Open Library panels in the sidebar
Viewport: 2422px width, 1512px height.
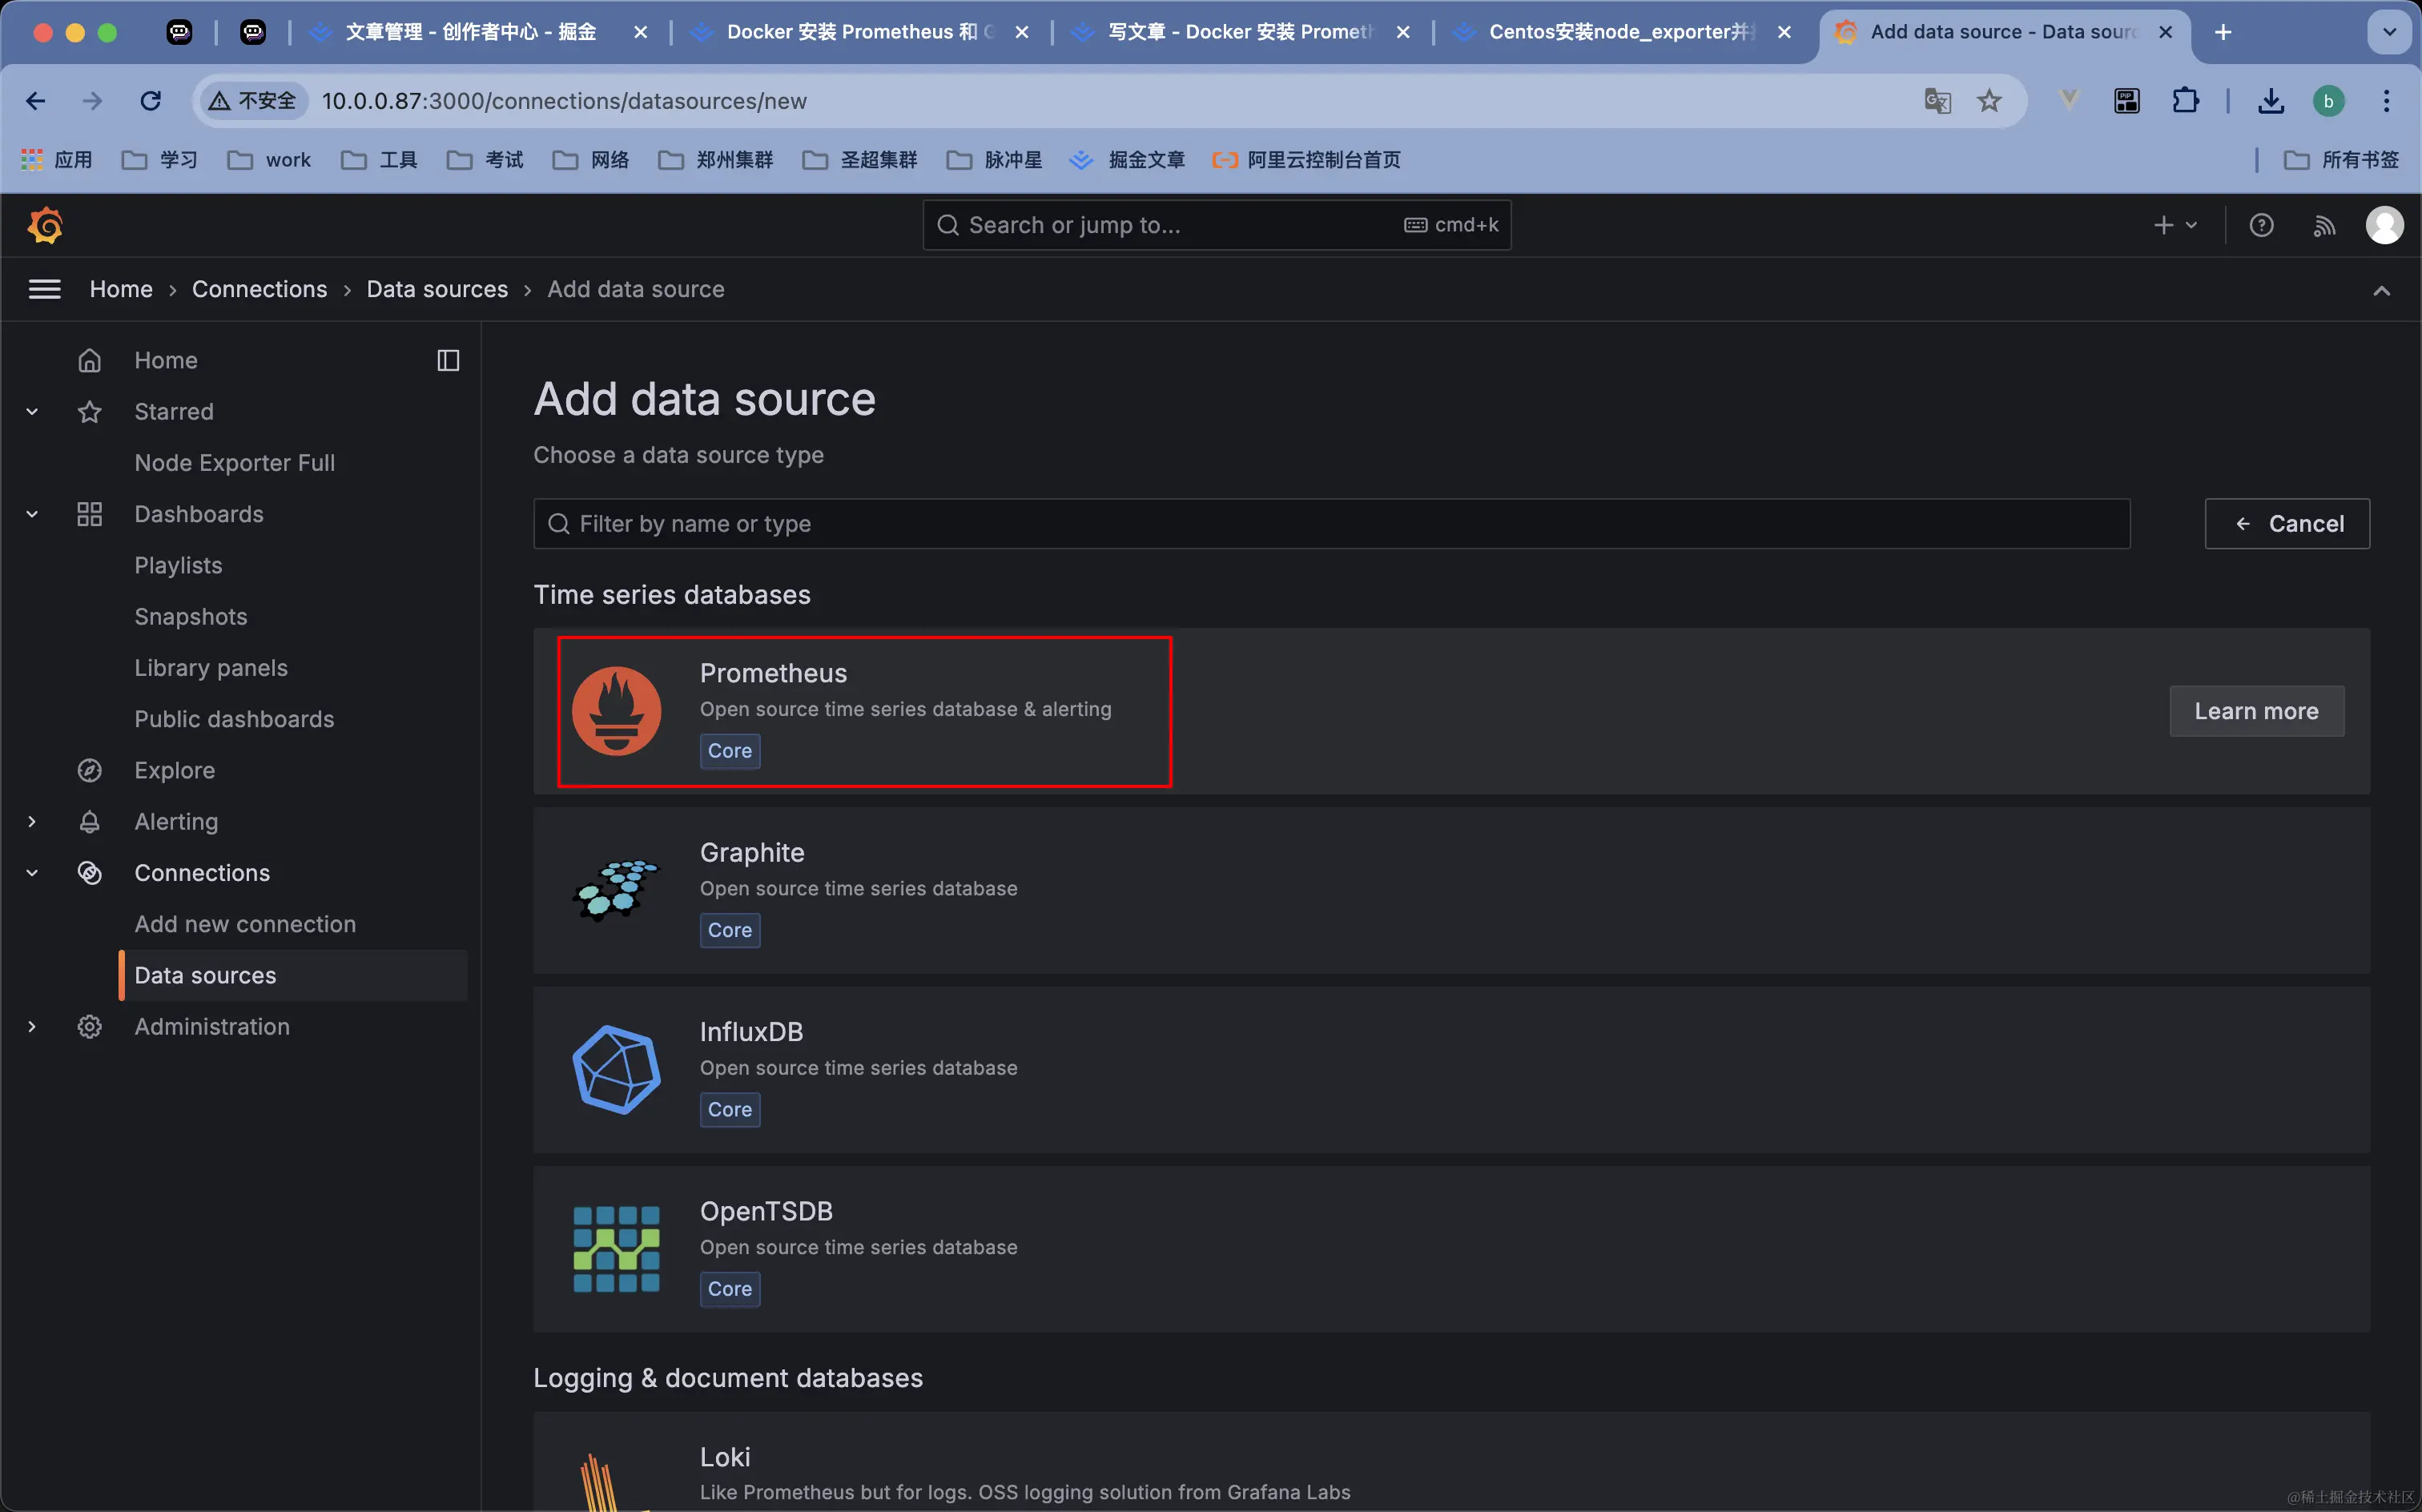point(211,668)
